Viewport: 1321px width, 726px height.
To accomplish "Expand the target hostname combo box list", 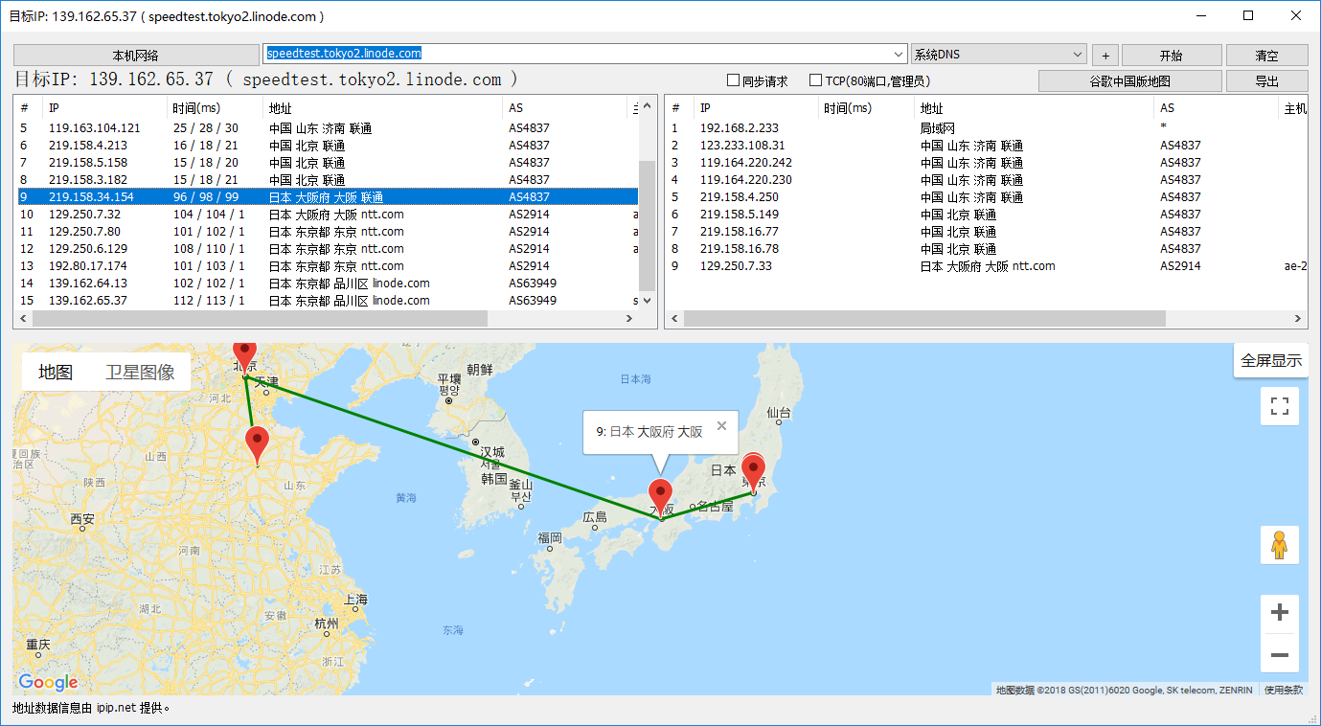I will click(x=899, y=55).
